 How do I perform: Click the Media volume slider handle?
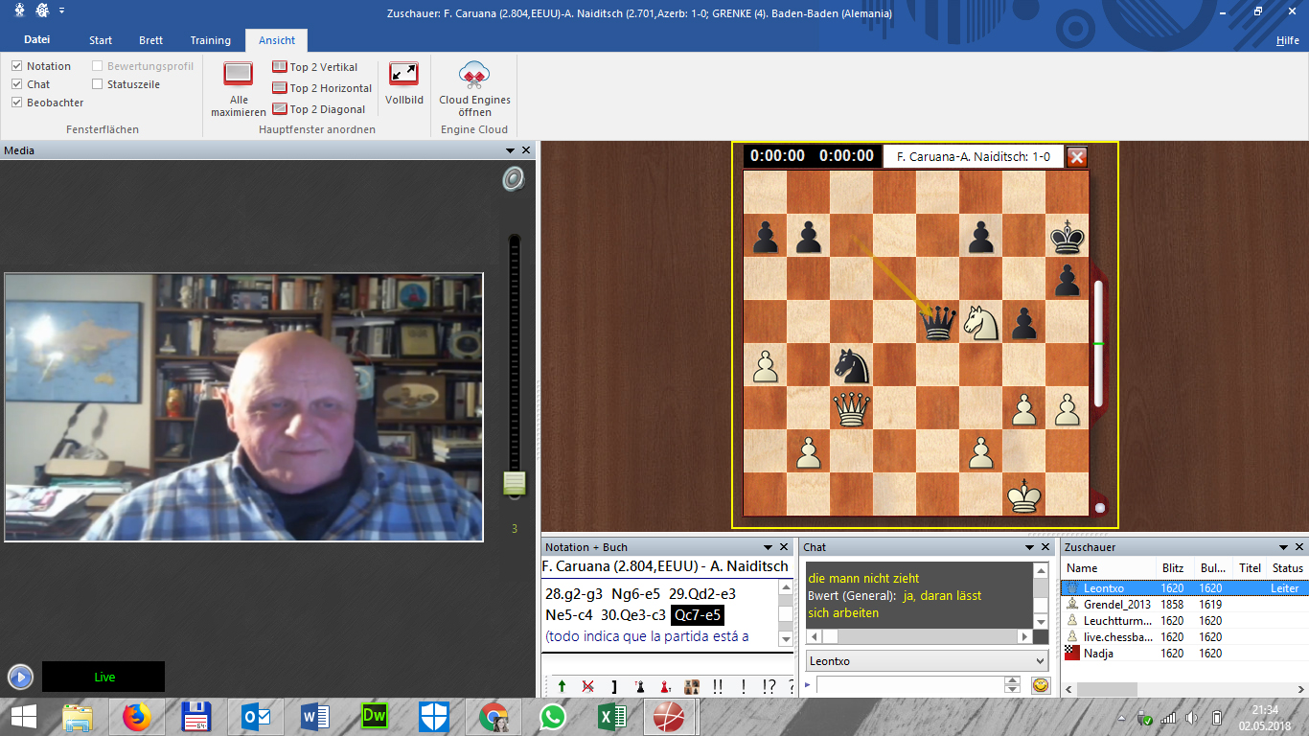click(x=515, y=483)
